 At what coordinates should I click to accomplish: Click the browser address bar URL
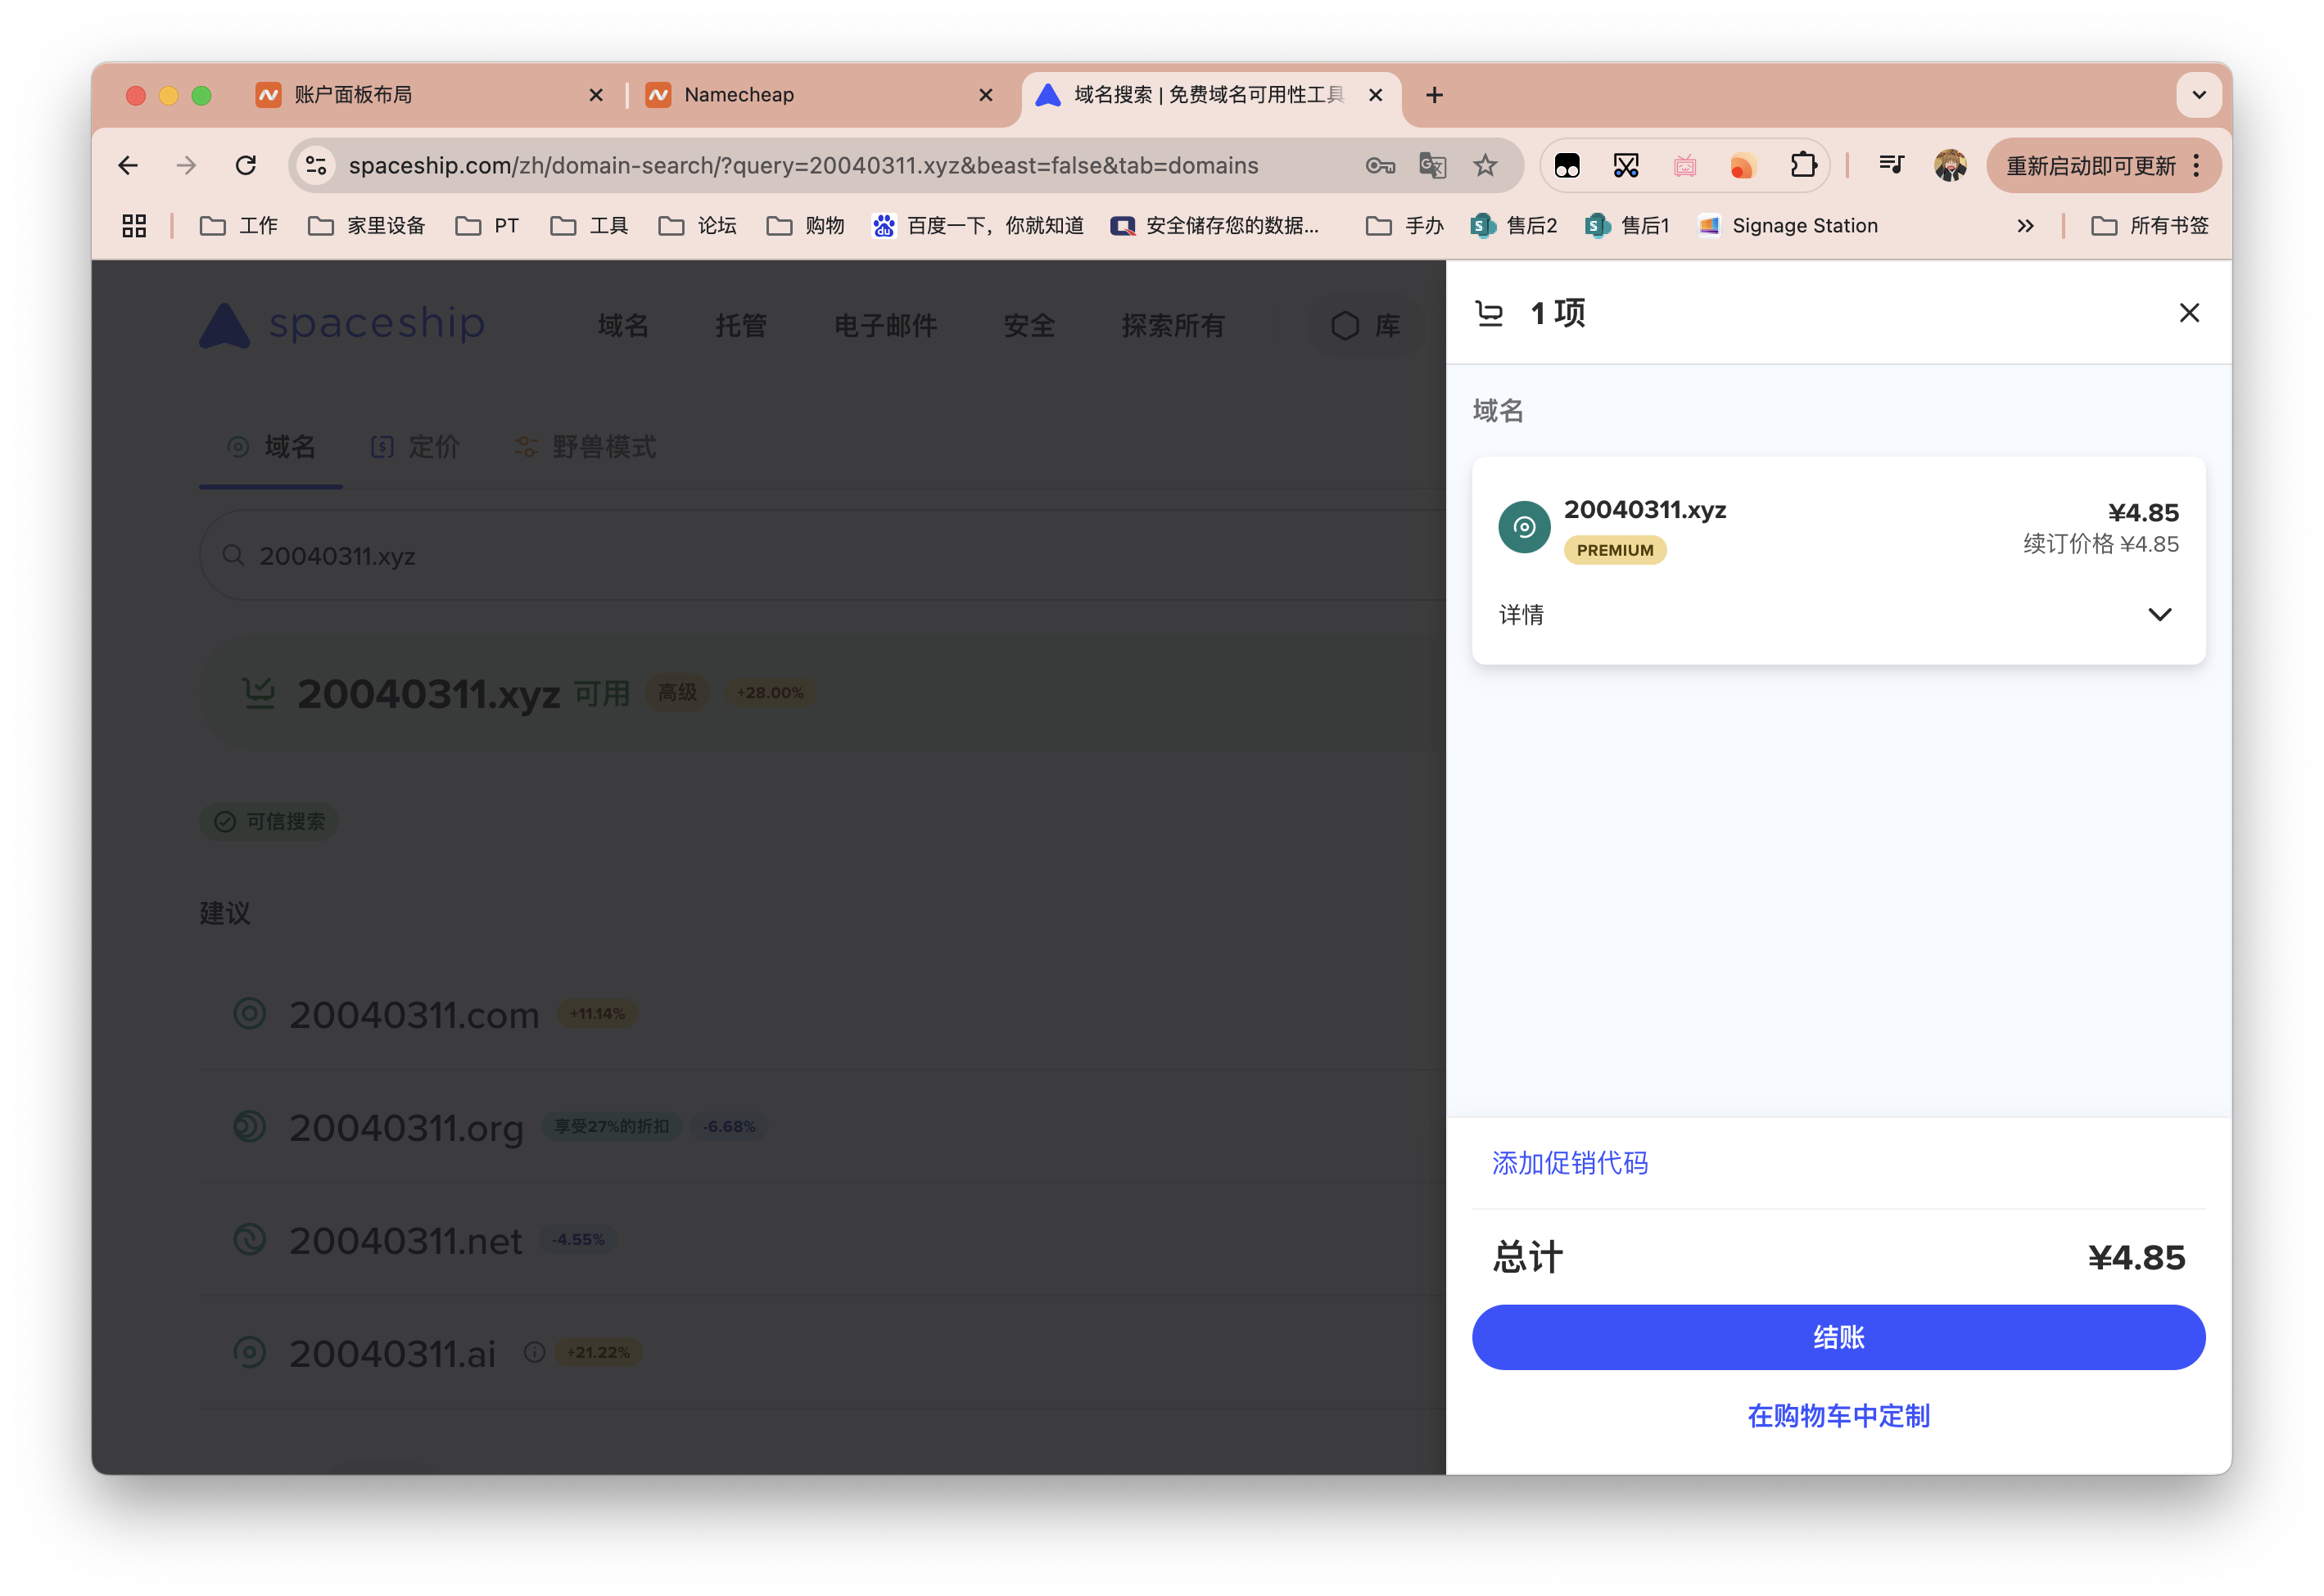pos(803,165)
